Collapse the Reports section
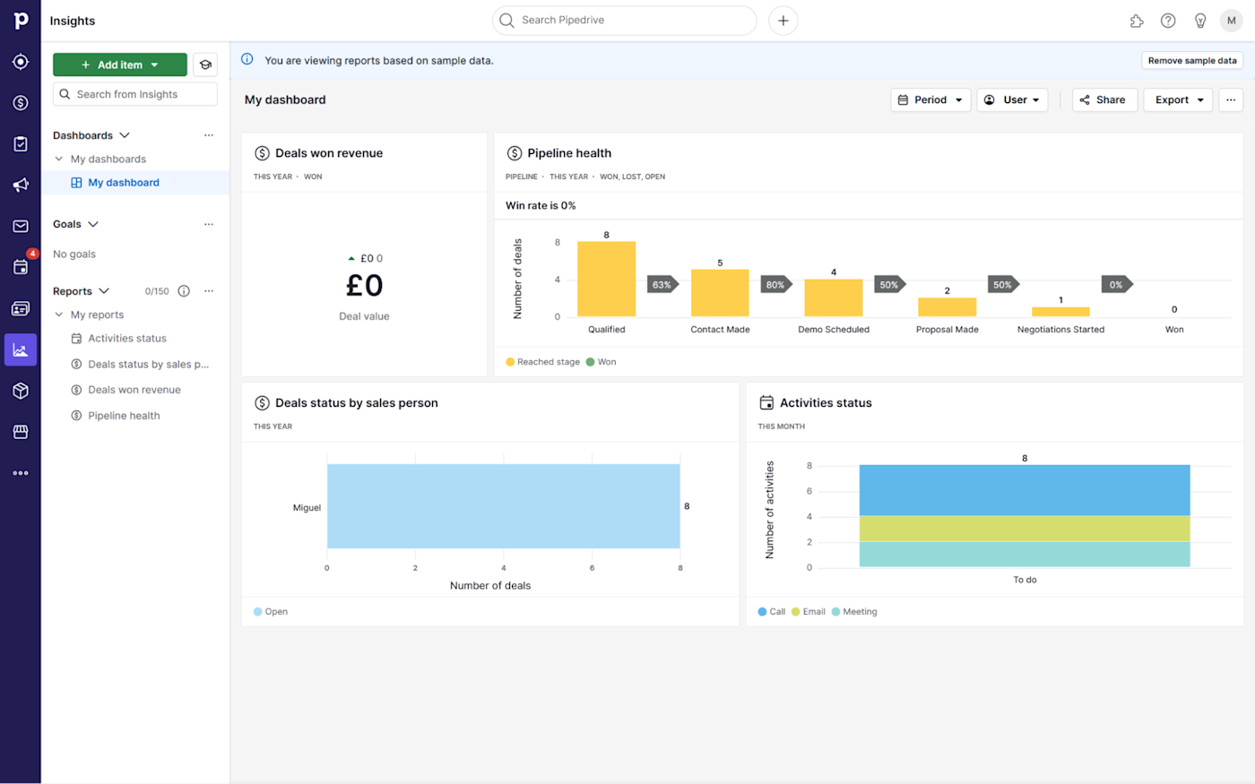This screenshot has width=1255, height=784. [x=104, y=291]
